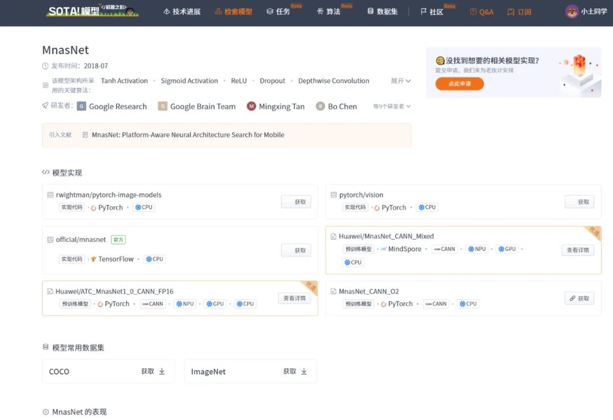Image resolution: width=613 pixels, height=420 pixels.
Task: Click the Google Brain Team avatar icon
Action: pos(163,106)
